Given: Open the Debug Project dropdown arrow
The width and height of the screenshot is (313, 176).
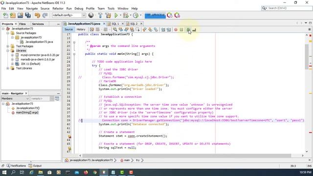Looking at the screenshot, I should tap(131, 15).
